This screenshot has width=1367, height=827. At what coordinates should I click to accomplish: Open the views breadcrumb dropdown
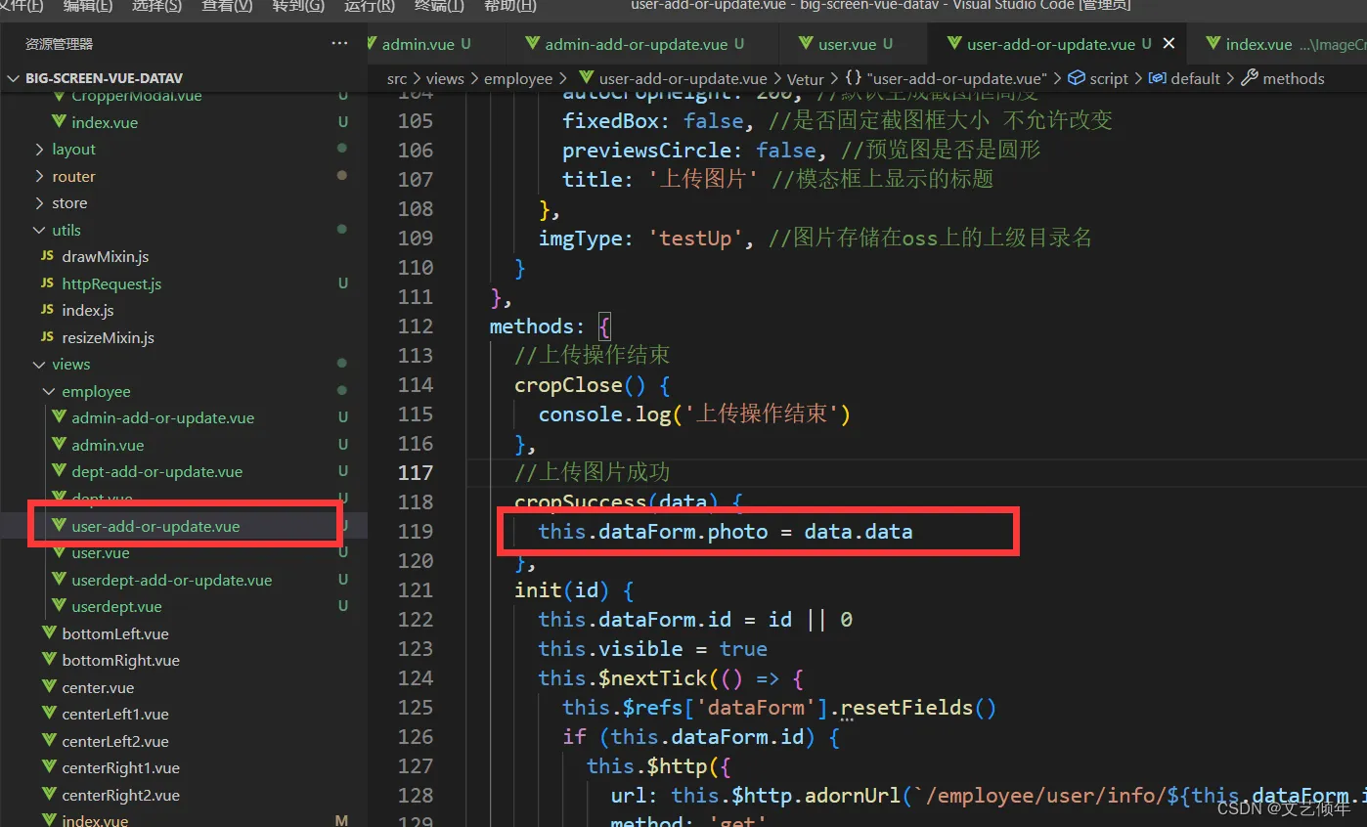pos(445,78)
